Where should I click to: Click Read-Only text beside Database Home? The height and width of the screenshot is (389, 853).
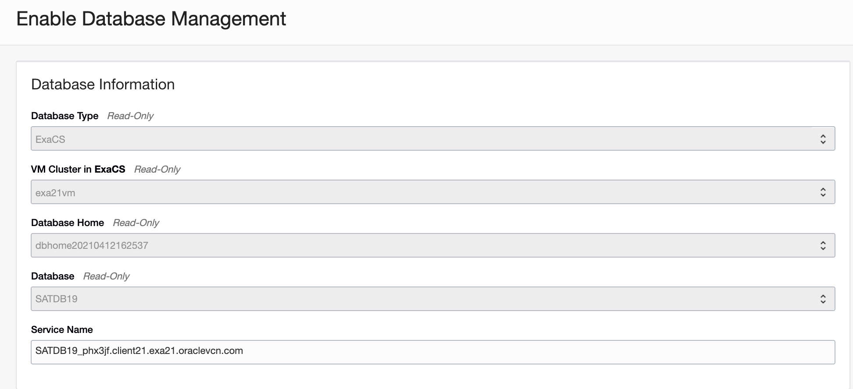[x=136, y=223]
